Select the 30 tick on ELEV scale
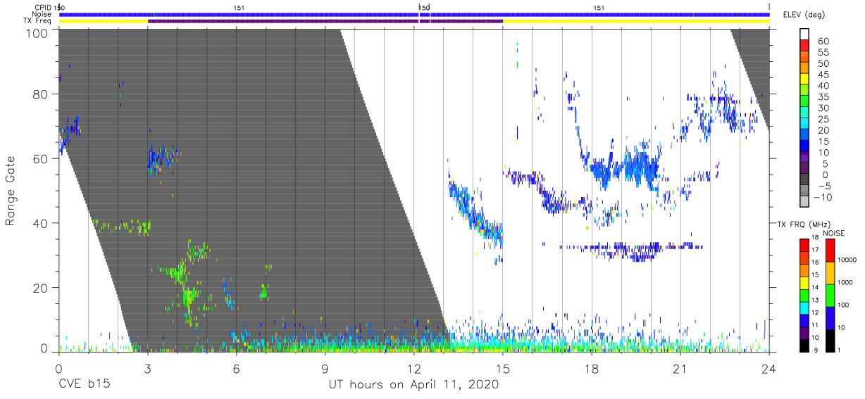The image size is (865, 399). click(x=824, y=108)
